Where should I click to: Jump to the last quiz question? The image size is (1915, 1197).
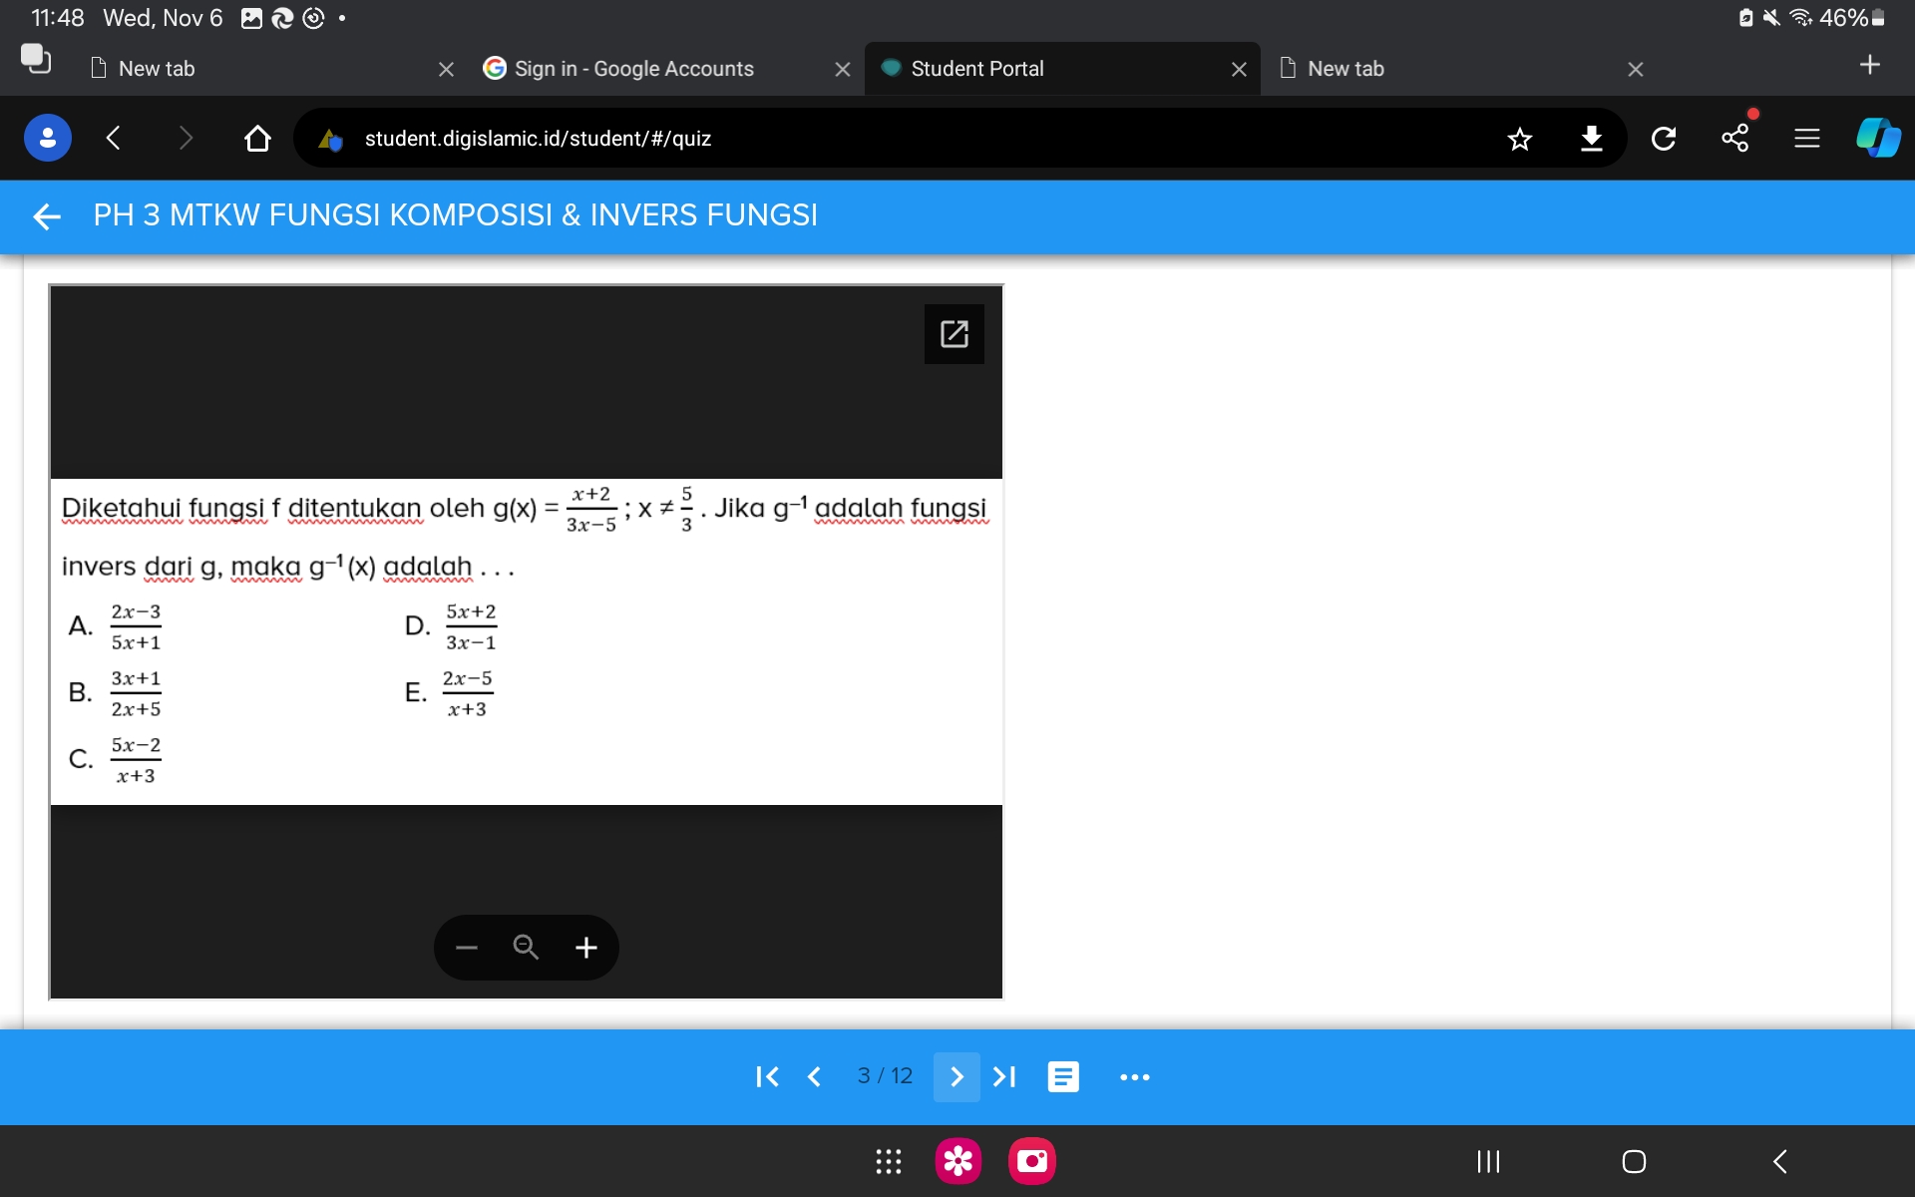[1004, 1077]
